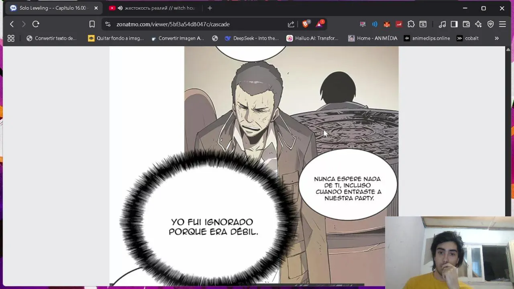
Task: Open 'animeclips.online' bookmark
Action: tap(427, 38)
